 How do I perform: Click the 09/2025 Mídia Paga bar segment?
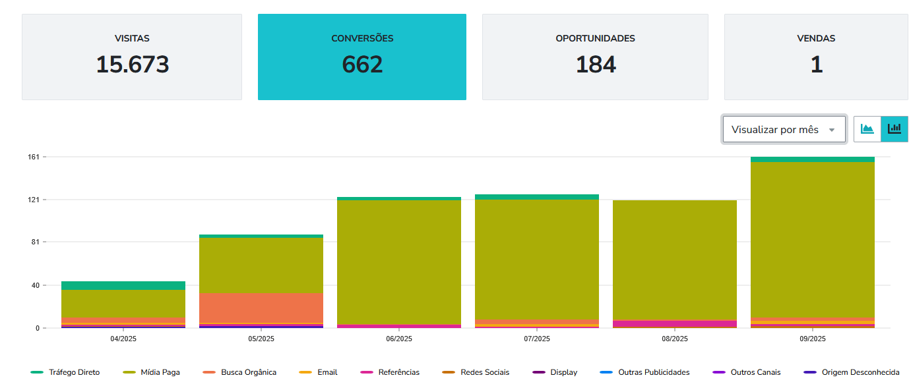click(812, 237)
